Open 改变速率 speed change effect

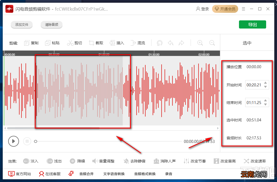click(x=255, y=161)
